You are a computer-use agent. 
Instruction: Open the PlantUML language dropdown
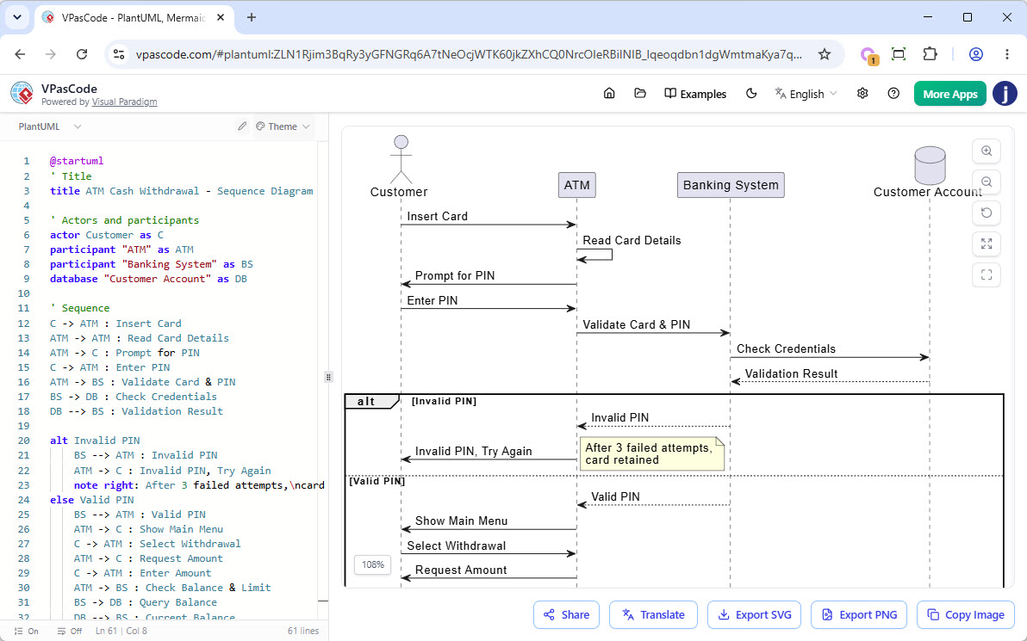(50, 126)
